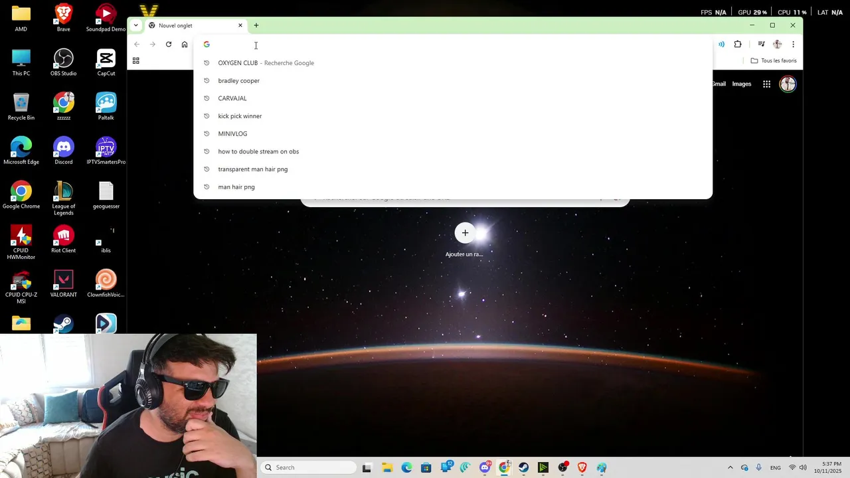
Task: Choose man hair png suggestion
Action: [x=453, y=187]
